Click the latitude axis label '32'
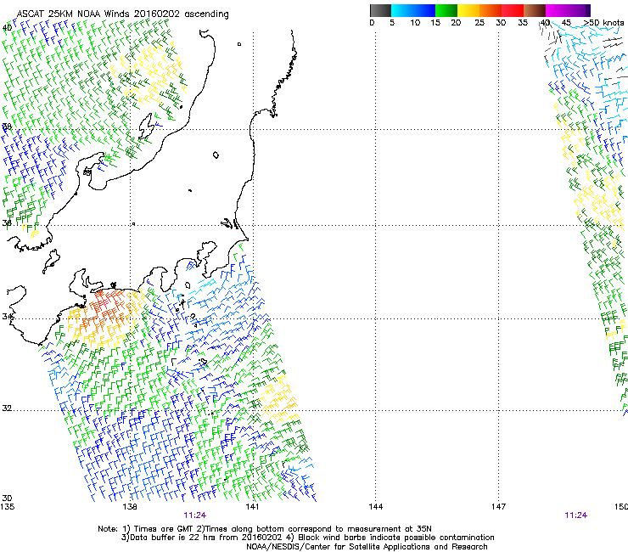 click(7, 408)
